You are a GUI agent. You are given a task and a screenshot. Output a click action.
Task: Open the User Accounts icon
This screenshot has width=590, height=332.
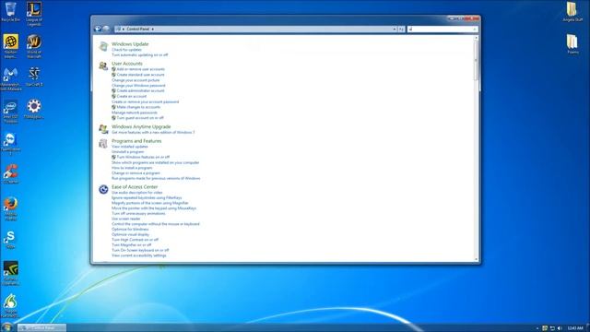(x=103, y=65)
